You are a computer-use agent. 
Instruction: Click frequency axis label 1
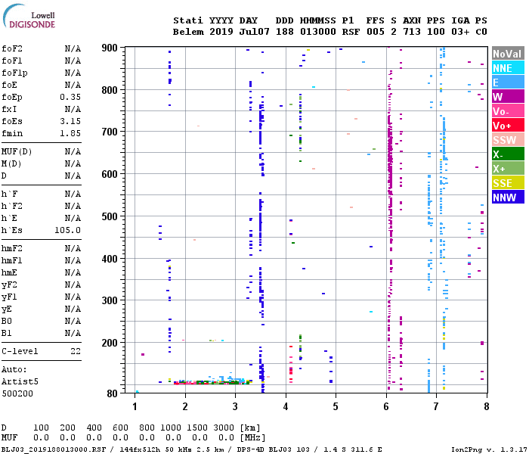coord(135,406)
